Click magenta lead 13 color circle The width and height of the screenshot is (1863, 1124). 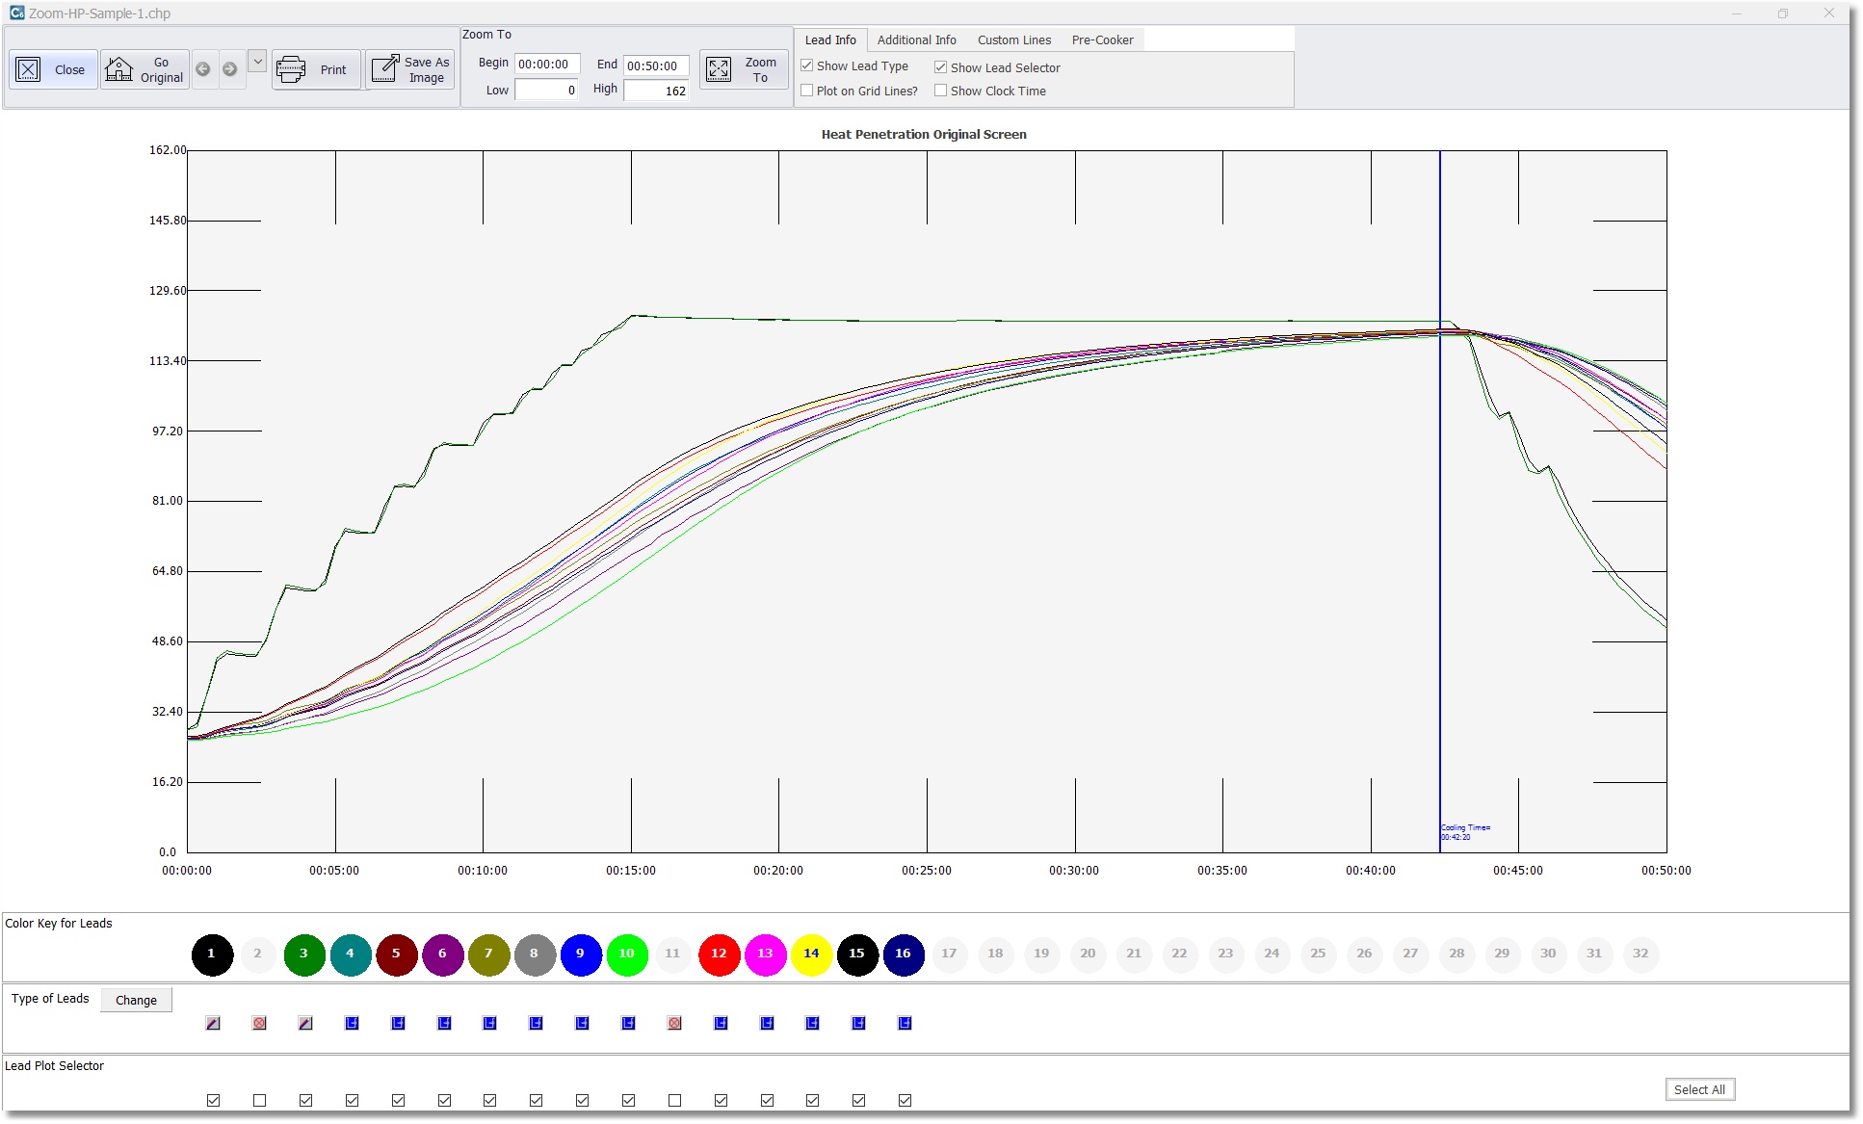tap(766, 954)
